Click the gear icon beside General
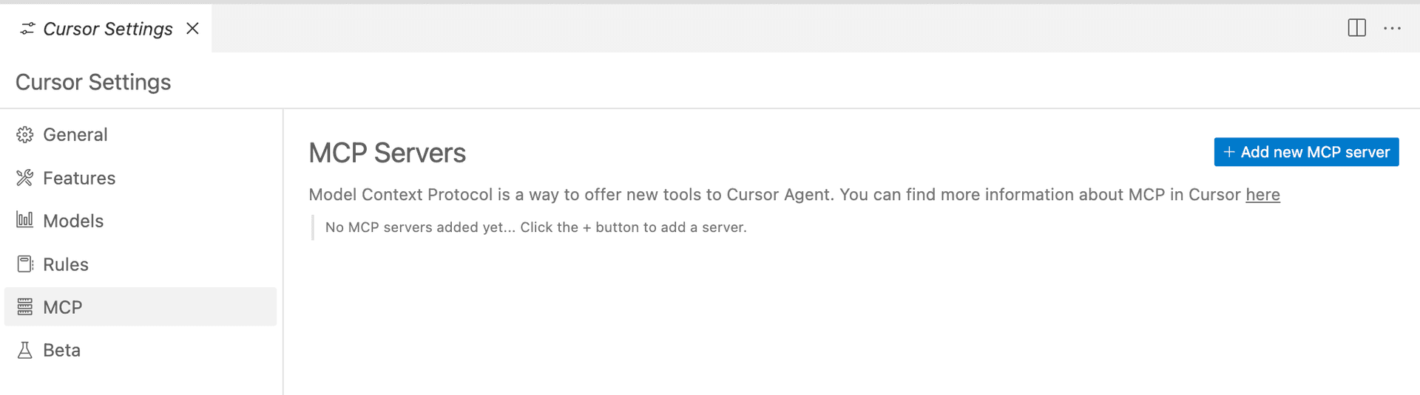1420x395 pixels. click(25, 134)
